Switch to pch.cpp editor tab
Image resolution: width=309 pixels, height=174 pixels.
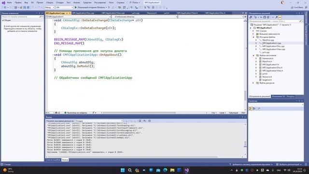click(136, 13)
